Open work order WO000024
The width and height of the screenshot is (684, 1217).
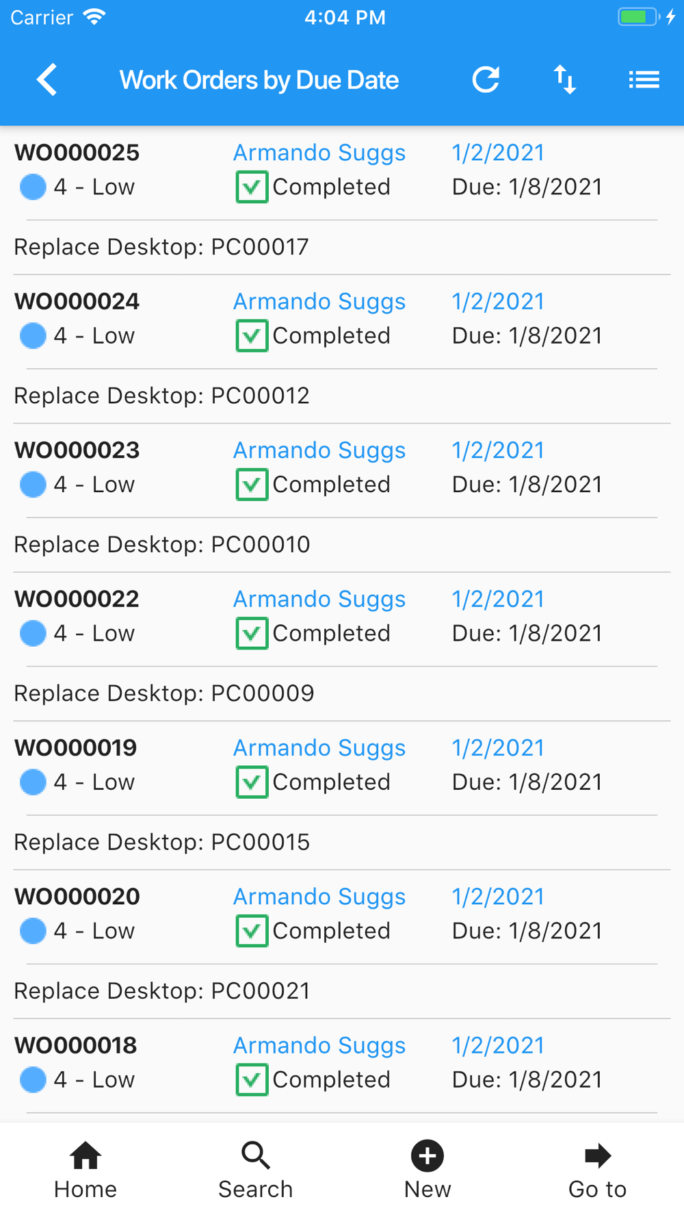tap(77, 301)
